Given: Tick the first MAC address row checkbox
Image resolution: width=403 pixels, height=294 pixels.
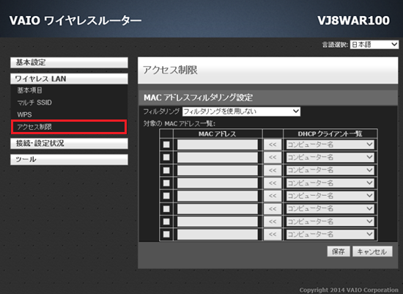Looking at the screenshot, I should coord(166,144).
